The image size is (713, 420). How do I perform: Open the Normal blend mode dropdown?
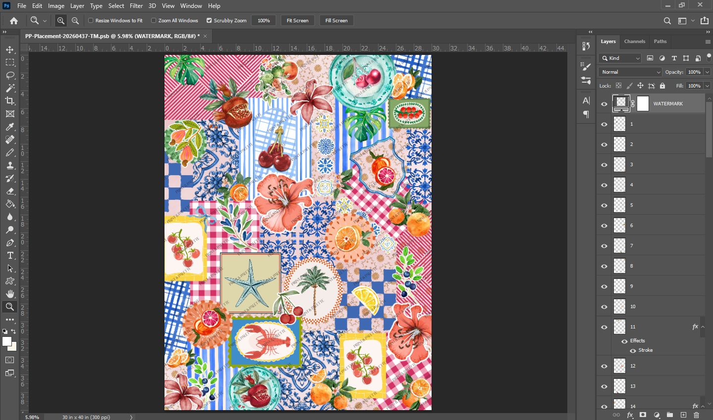tap(630, 72)
